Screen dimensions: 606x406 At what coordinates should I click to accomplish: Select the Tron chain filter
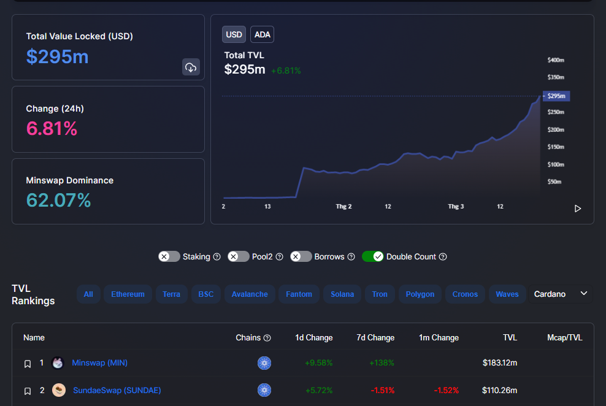tap(380, 294)
